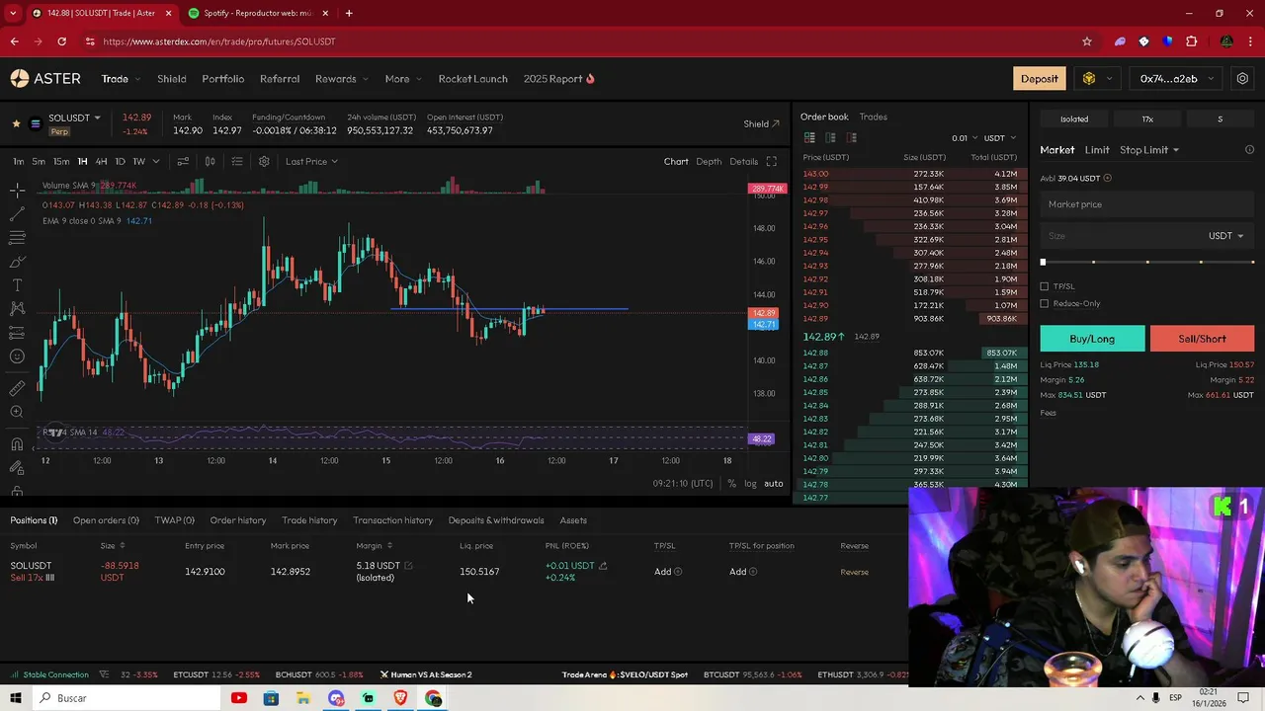Image resolution: width=1265 pixels, height=711 pixels.
Task: Open the chart patterns tool
Action: 17,309
